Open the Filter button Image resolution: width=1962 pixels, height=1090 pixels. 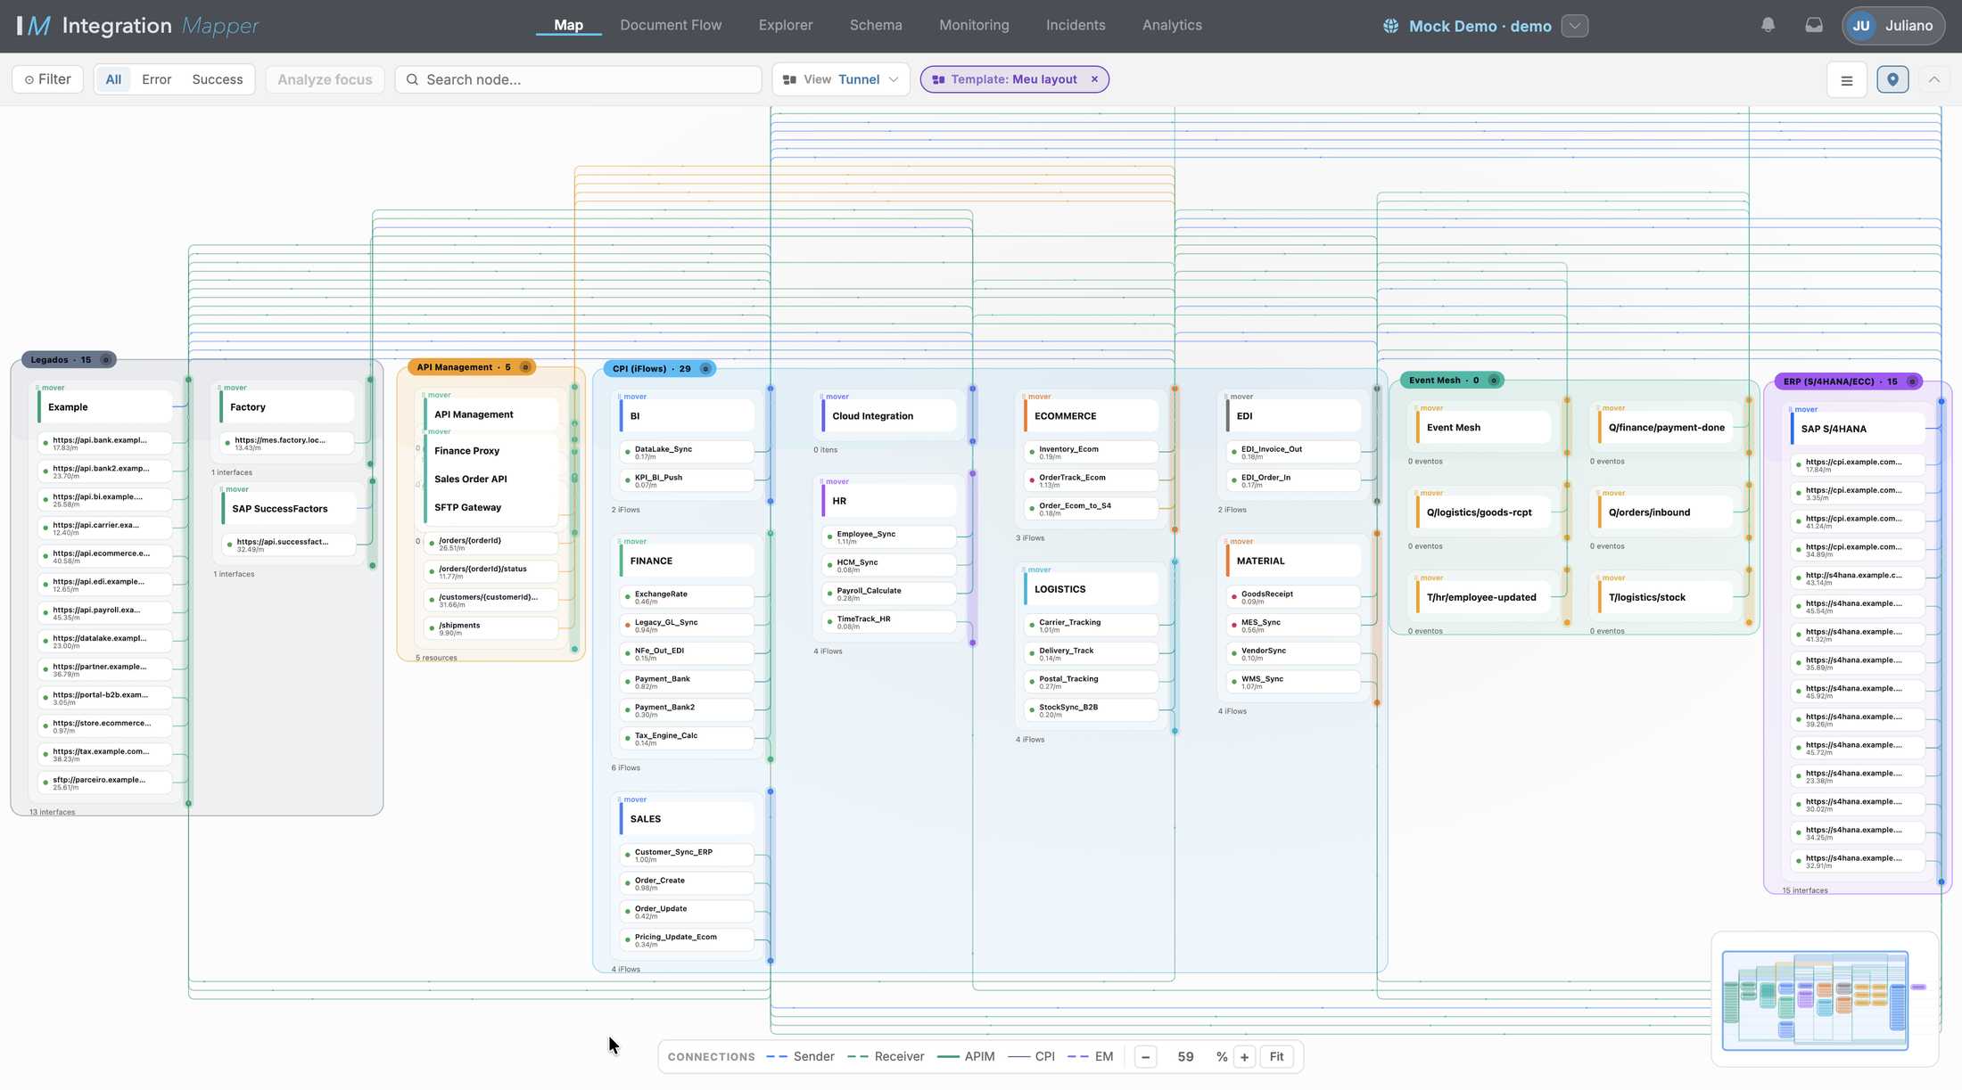pos(48,79)
